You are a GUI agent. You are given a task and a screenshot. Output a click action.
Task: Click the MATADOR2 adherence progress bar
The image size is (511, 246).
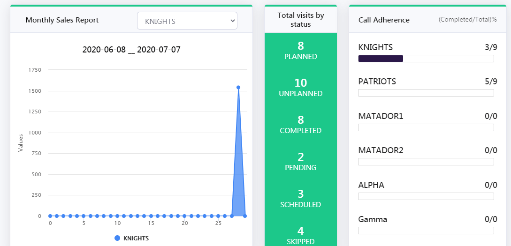click(x=426, y=162)
